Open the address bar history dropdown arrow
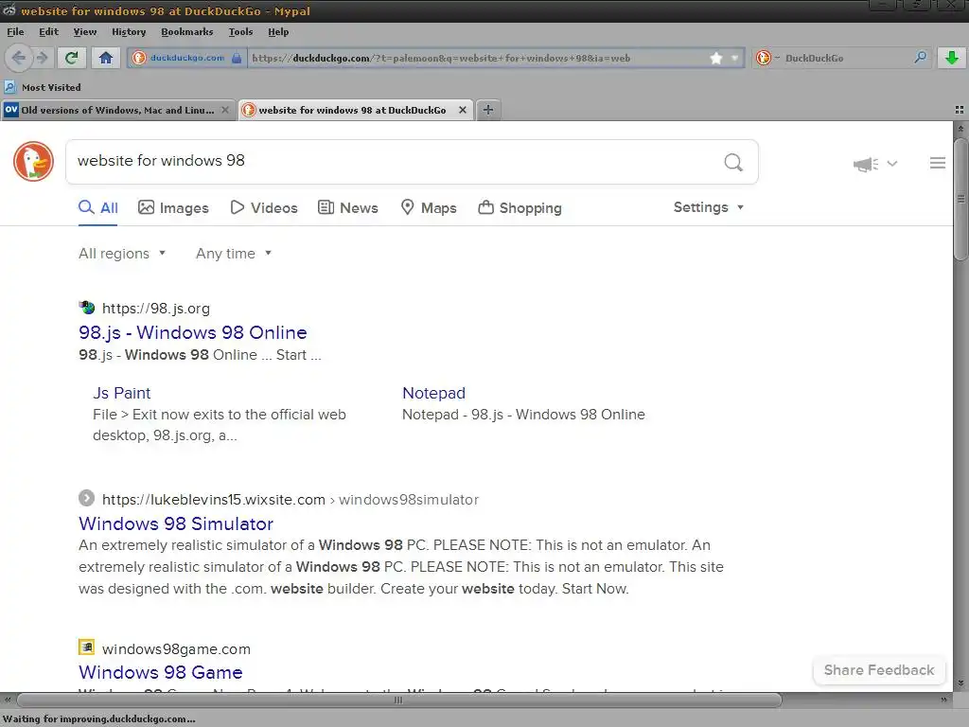 [x=734, y=58]
